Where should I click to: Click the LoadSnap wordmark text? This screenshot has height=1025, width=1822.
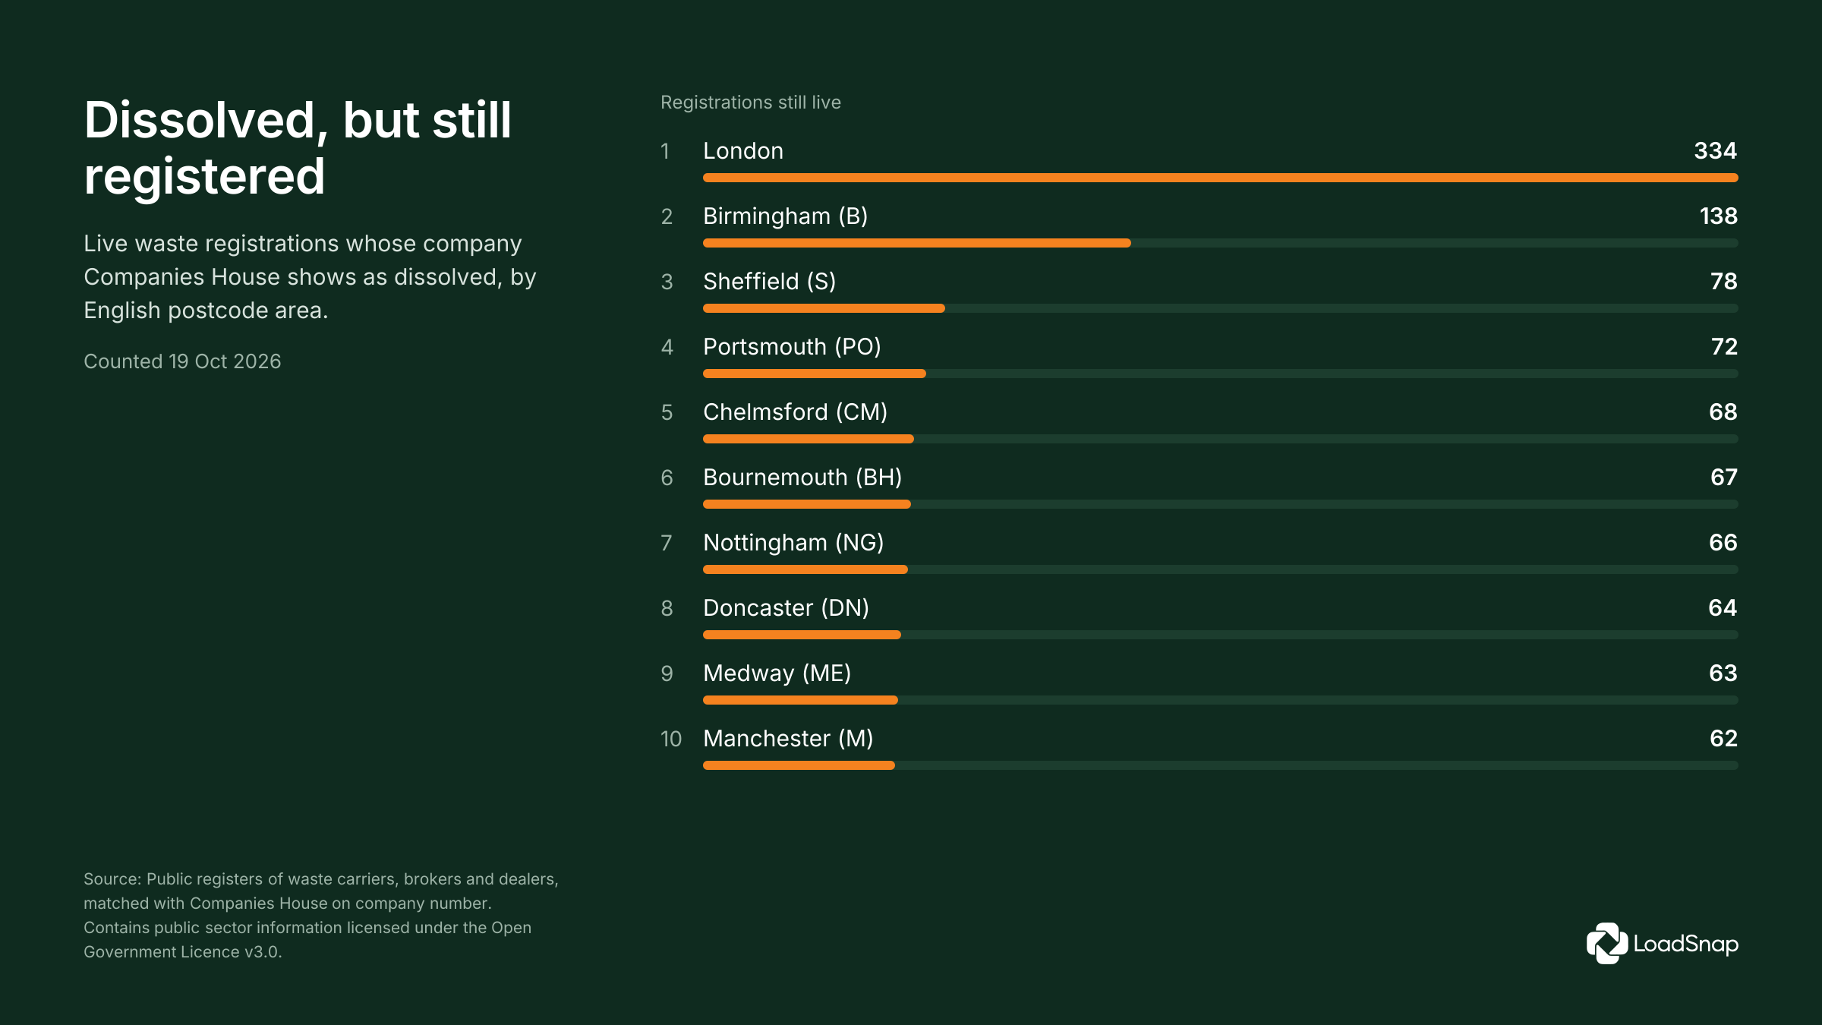click(1685, 945)
